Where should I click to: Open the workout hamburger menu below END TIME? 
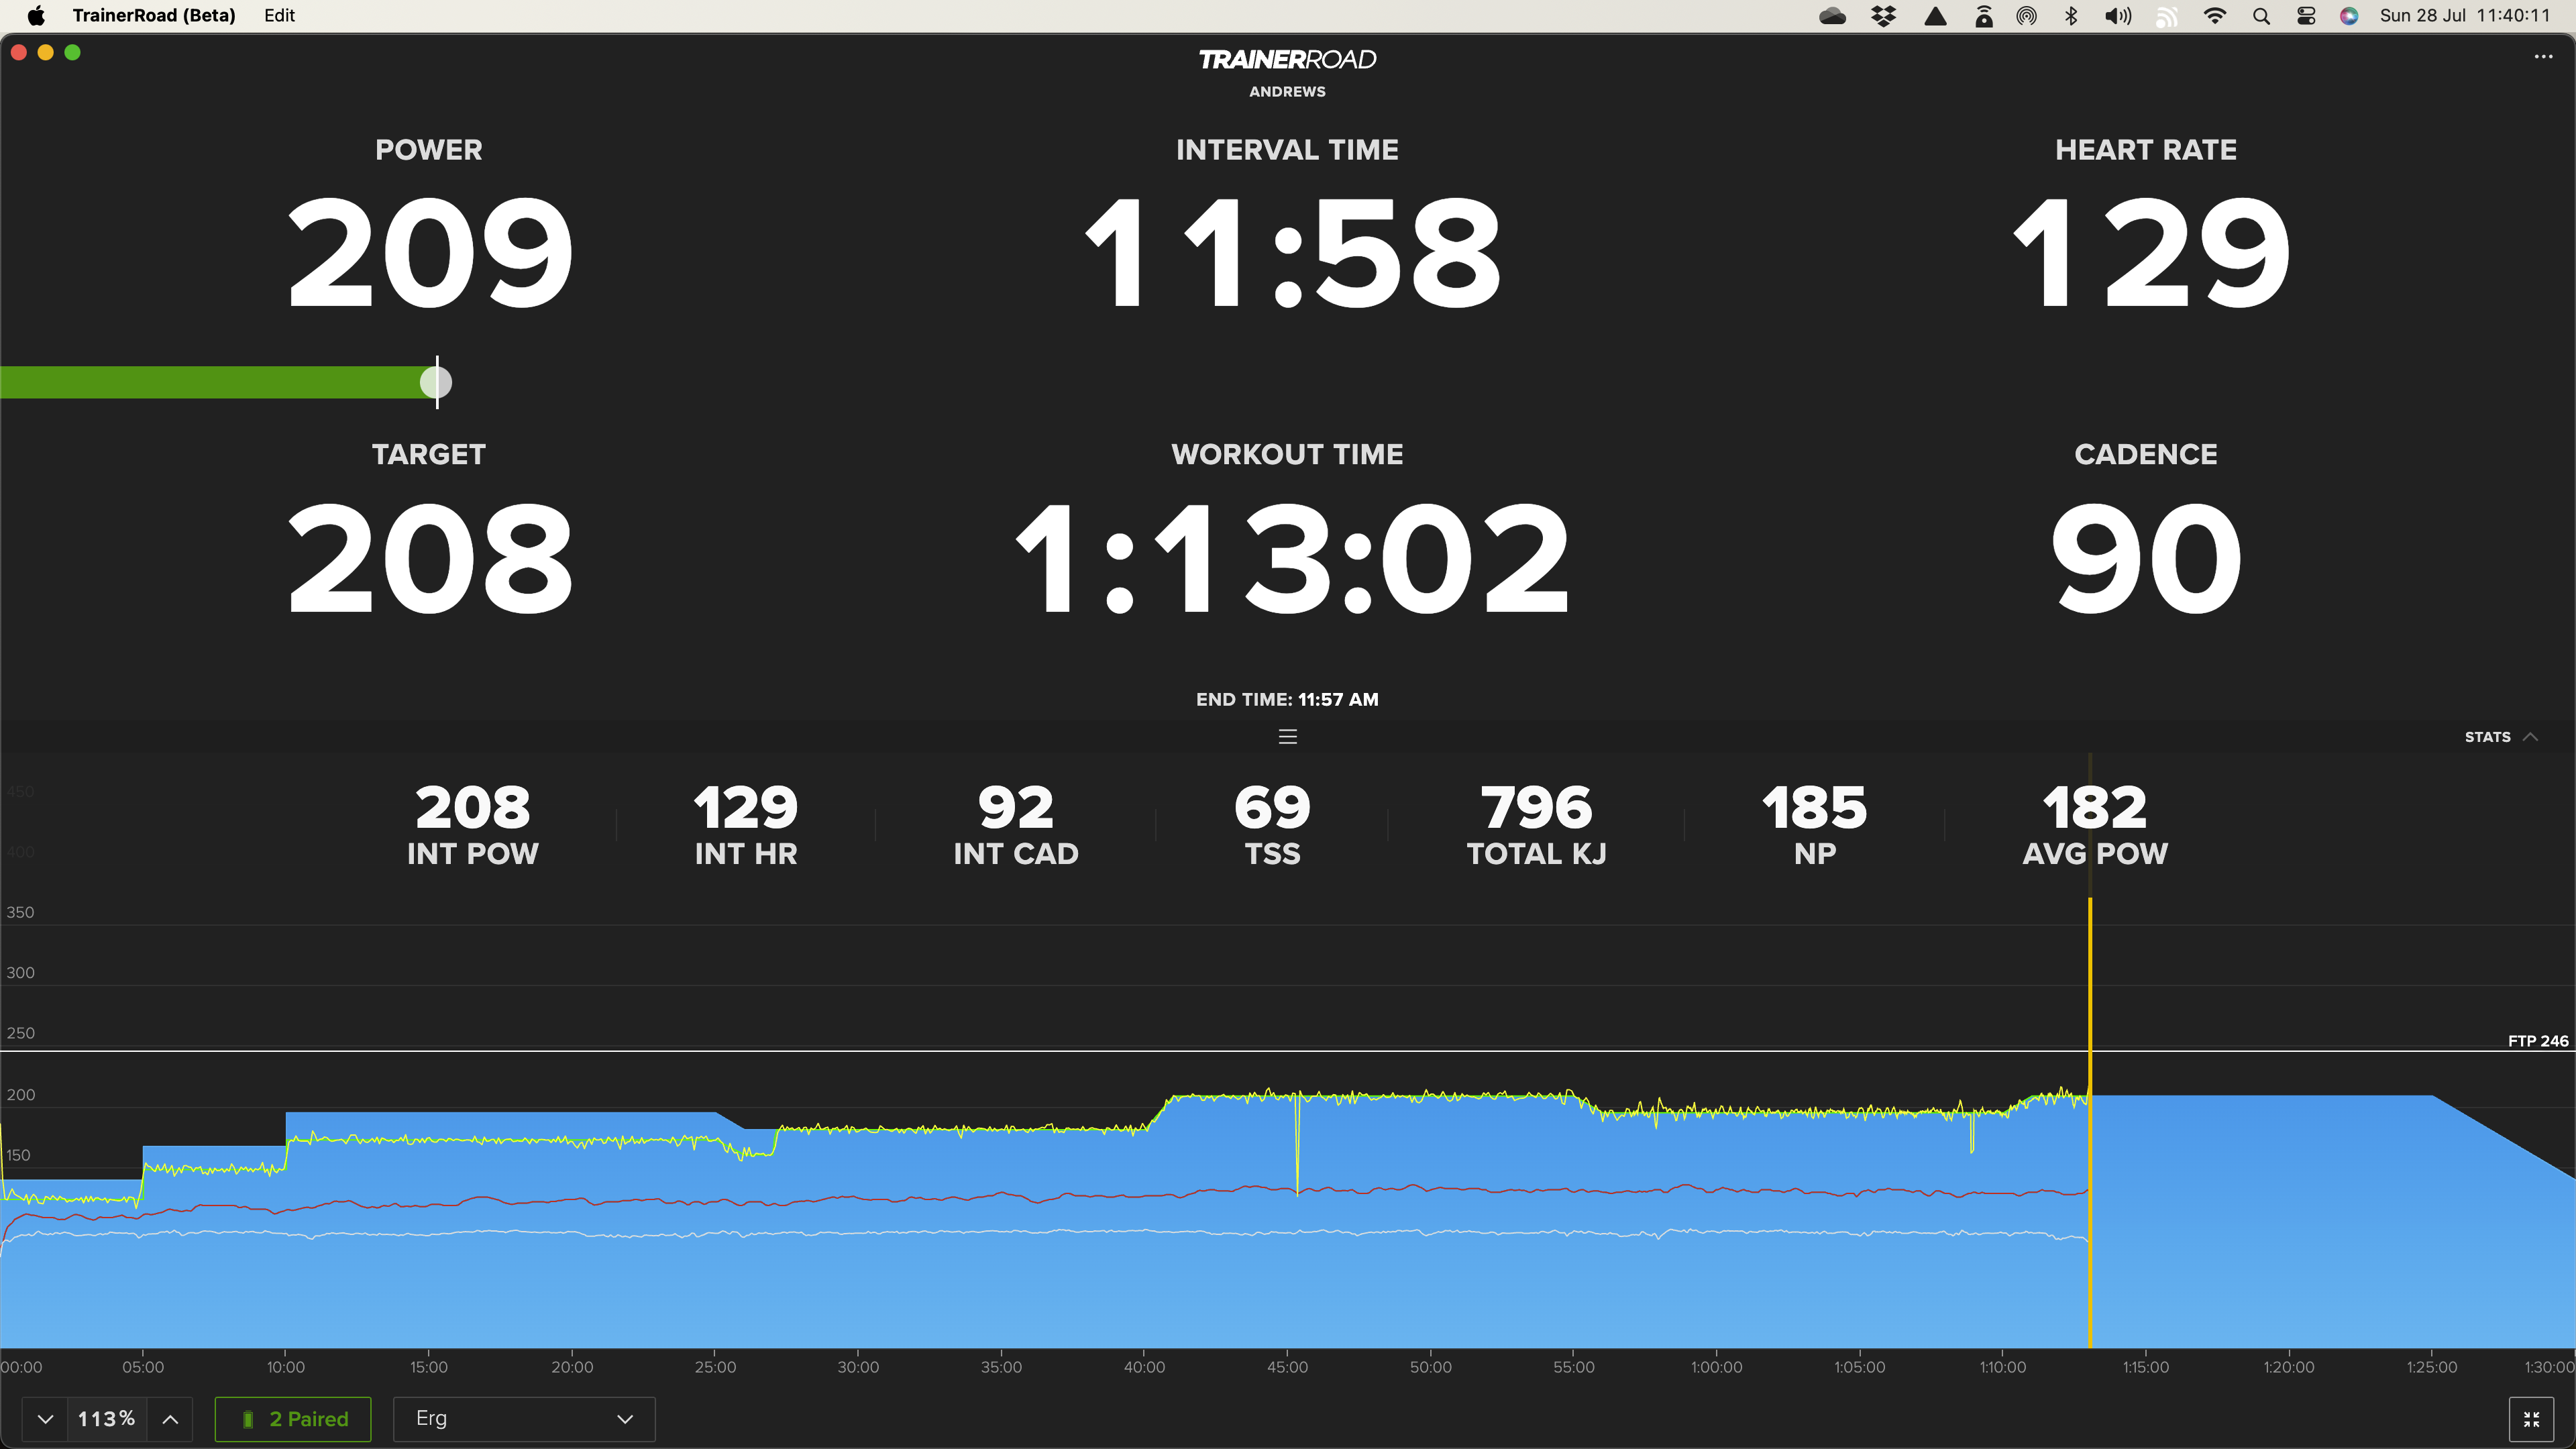(x=1288, y=737)
